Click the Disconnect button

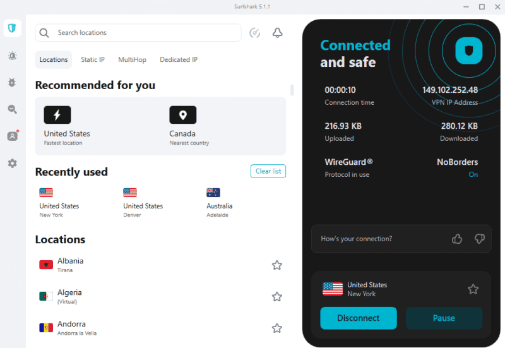(359, 318)
